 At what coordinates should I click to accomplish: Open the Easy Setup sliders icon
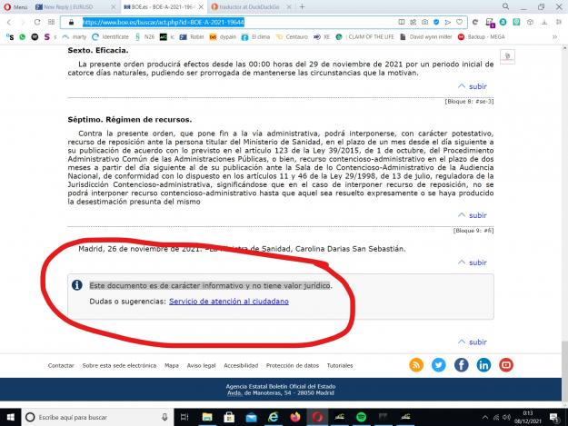pos(558,23)
